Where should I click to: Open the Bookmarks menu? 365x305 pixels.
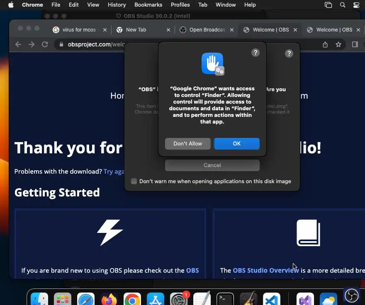click(x=148, y=5)
